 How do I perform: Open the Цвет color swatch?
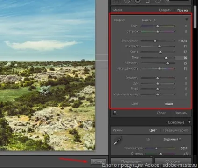point(169,104)
